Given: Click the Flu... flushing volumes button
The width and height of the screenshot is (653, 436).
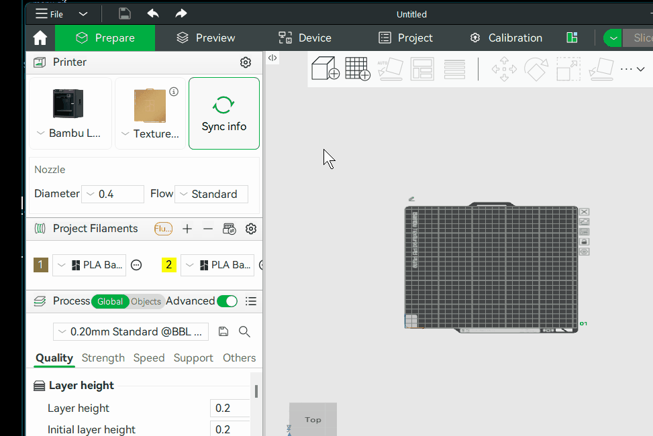Looking at the screenshot, I should click(x=163, y=229).
